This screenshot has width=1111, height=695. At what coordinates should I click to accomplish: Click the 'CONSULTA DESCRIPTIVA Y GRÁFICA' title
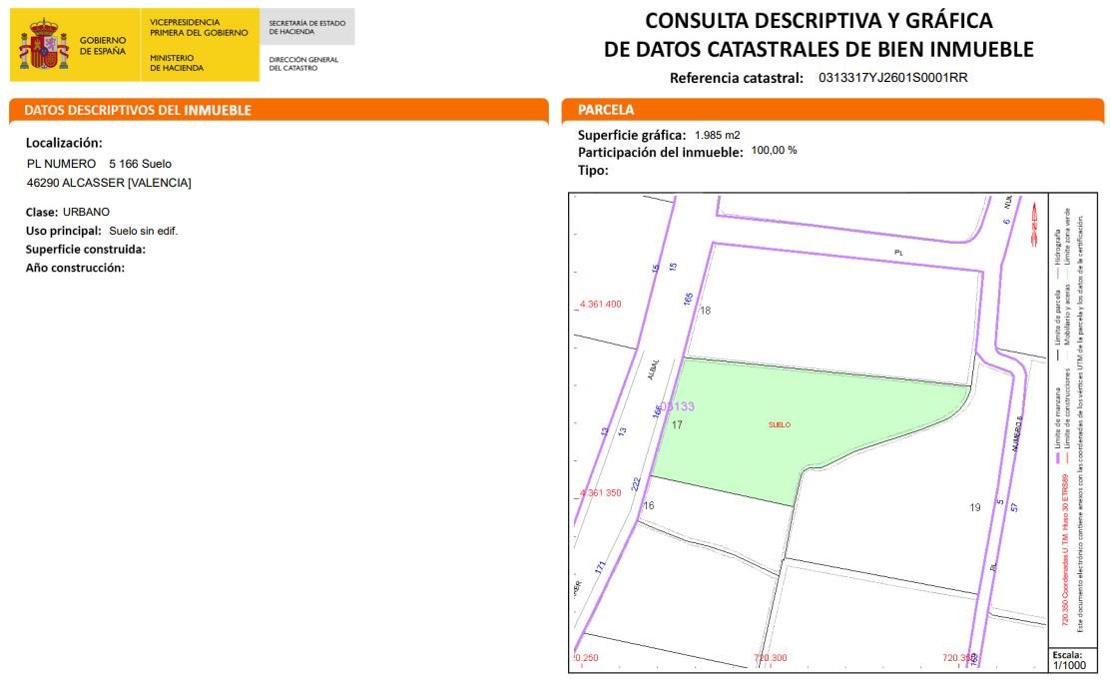click(819, 21)
